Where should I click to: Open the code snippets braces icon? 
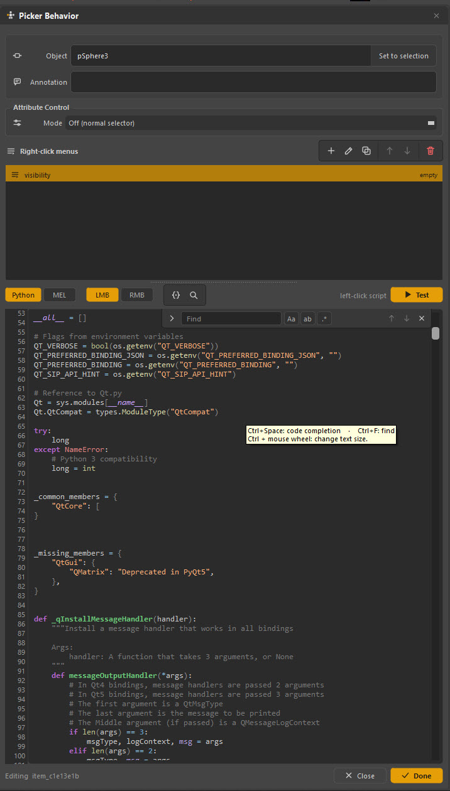pyautogui.click(x=176, y=294)
